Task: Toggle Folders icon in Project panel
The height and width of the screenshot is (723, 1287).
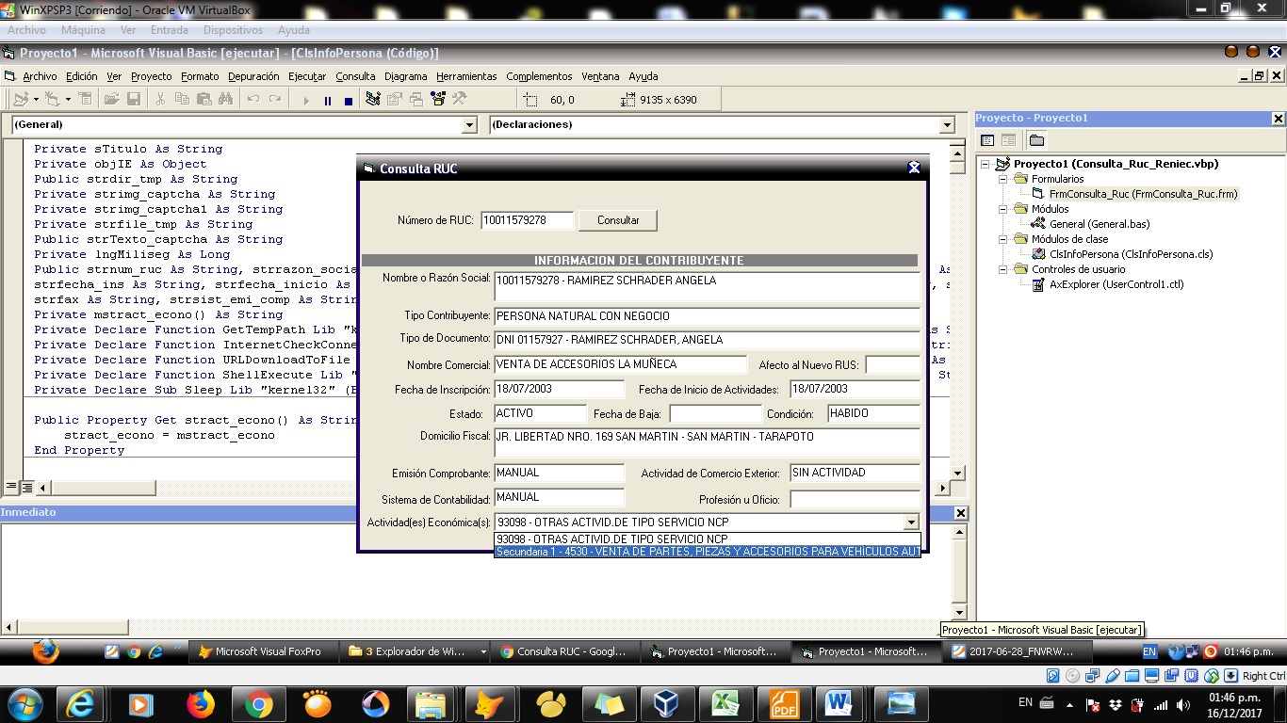Action: click(x=1036, y=140)
